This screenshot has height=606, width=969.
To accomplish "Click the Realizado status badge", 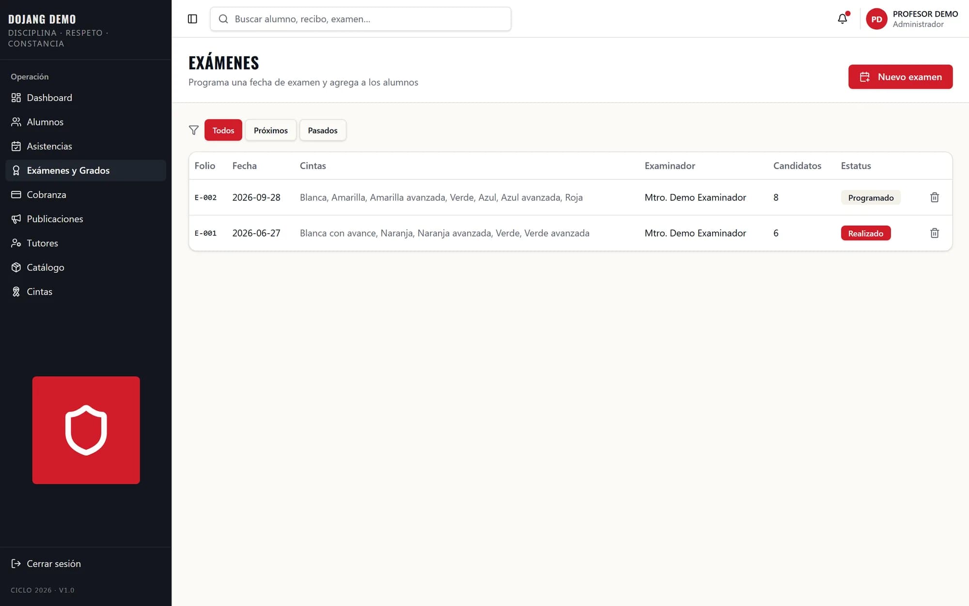I will pyautogui.click(x=866, y=233).
